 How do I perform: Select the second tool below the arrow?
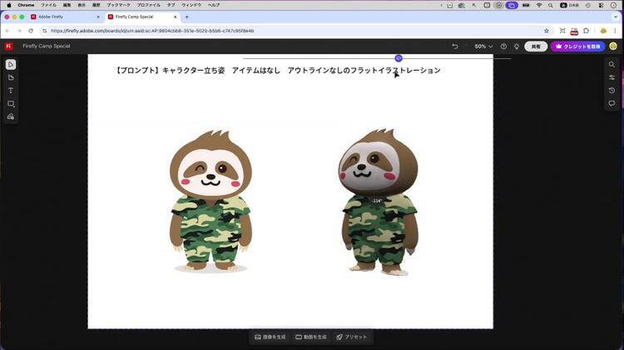[11, 77]
